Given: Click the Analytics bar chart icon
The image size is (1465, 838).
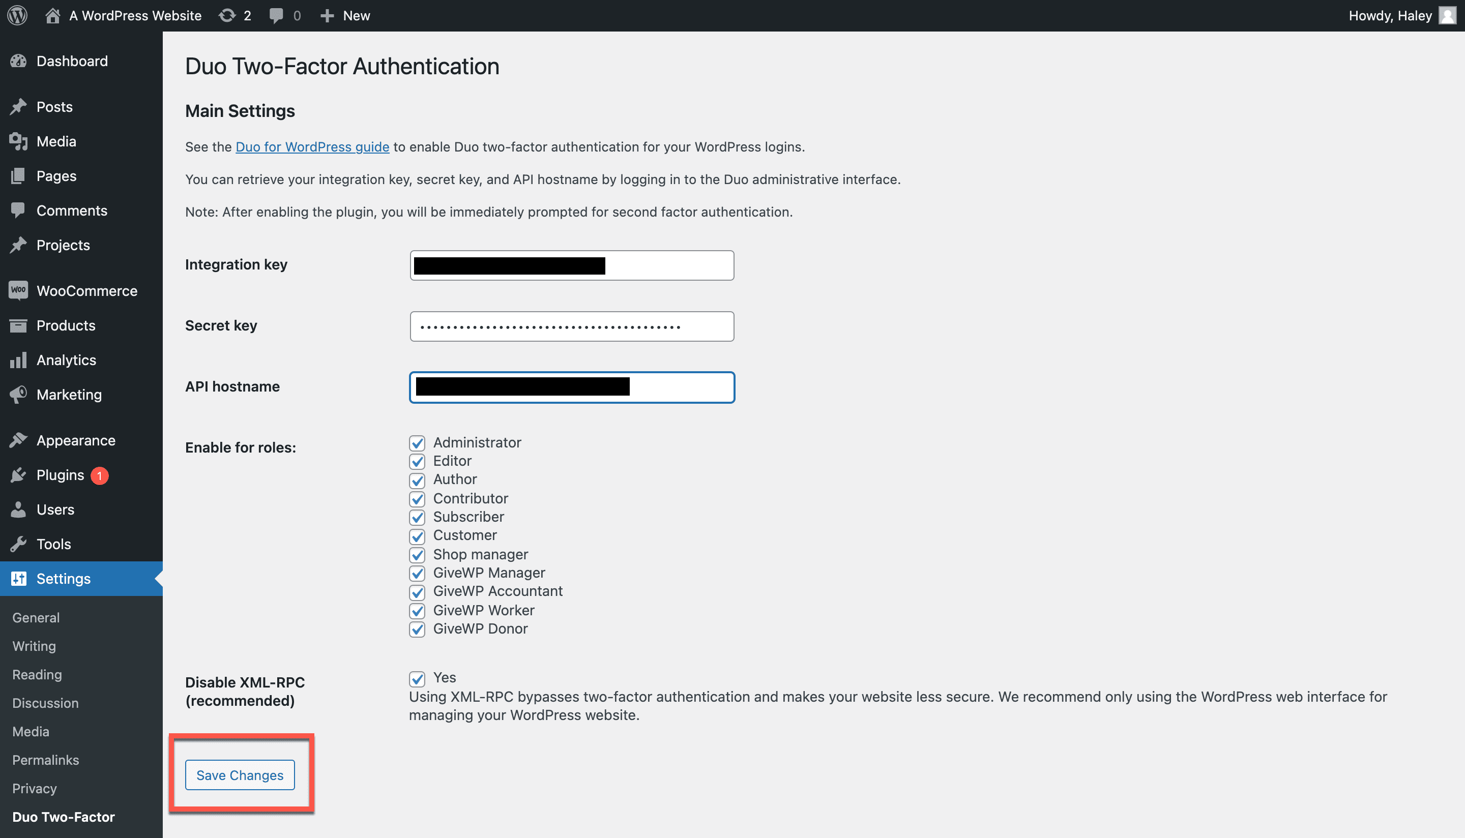Looking at the screenshot, I should point(18,360).
